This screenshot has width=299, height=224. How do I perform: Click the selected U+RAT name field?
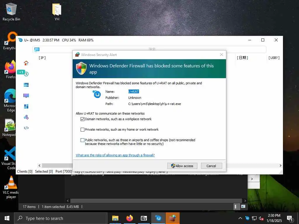point(133,92)
